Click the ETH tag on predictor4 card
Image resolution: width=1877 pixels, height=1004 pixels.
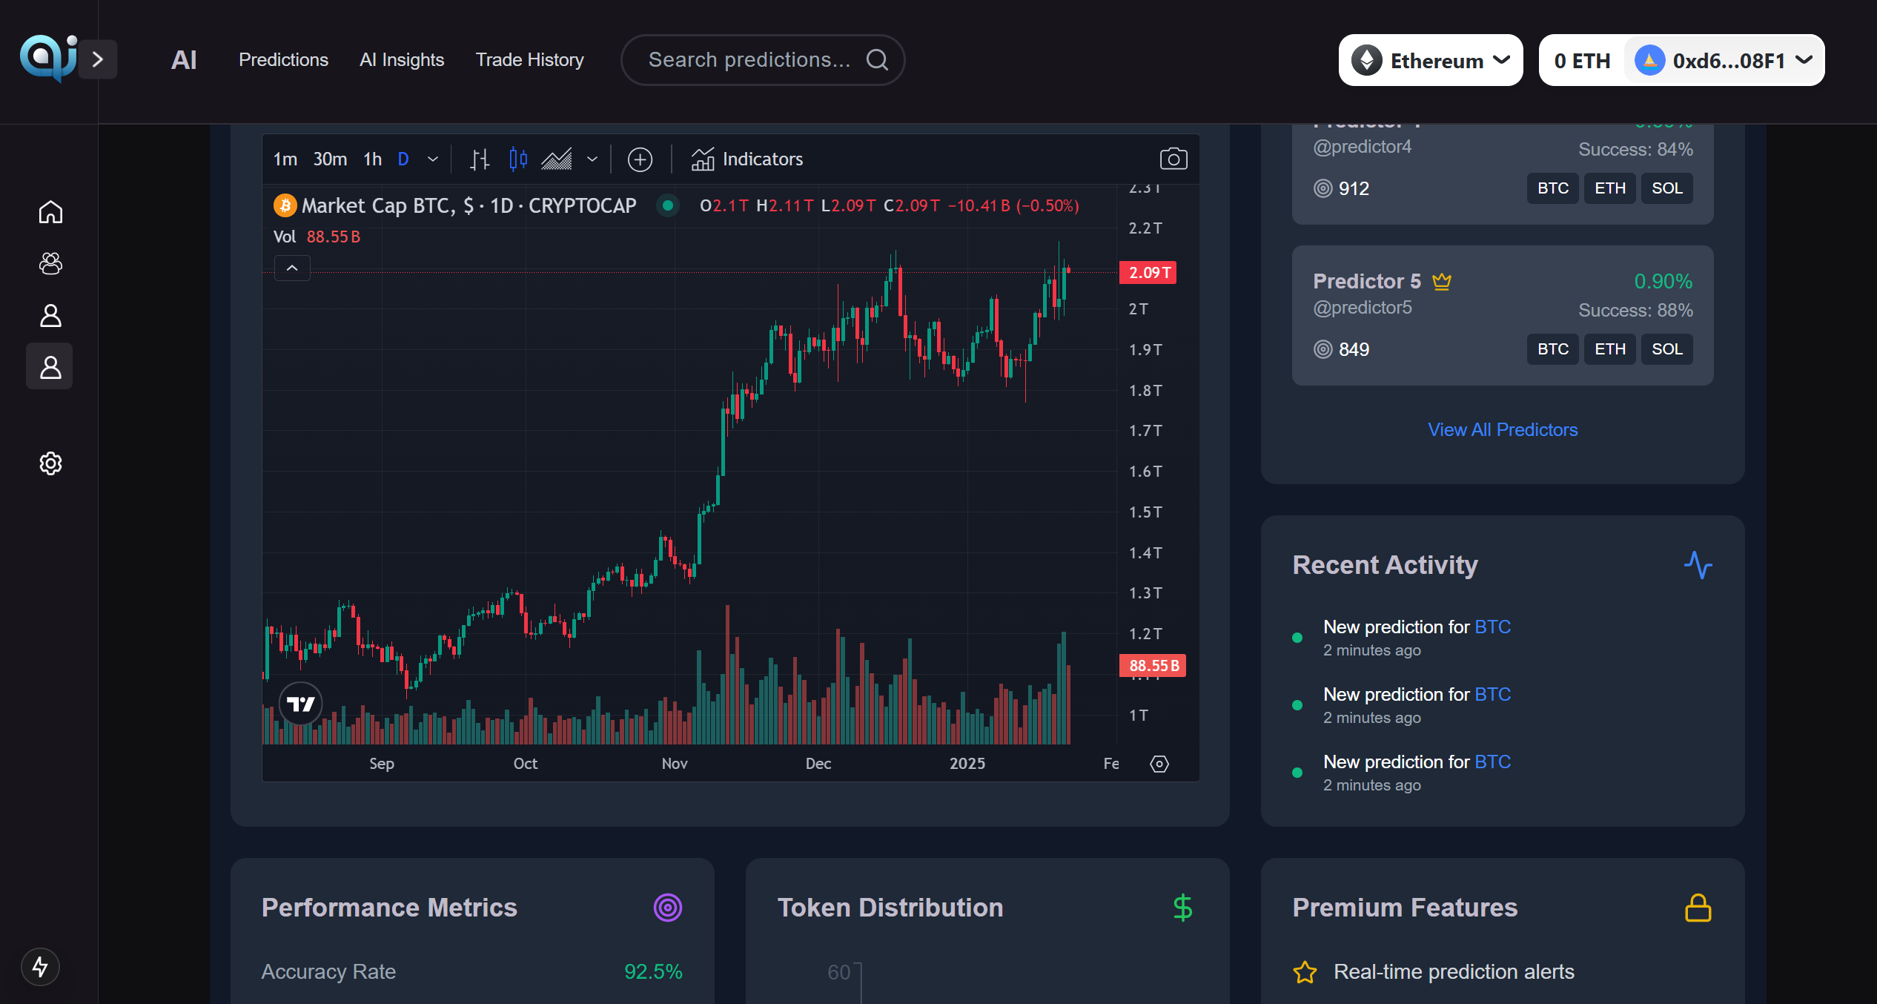tap(1610, 188)
